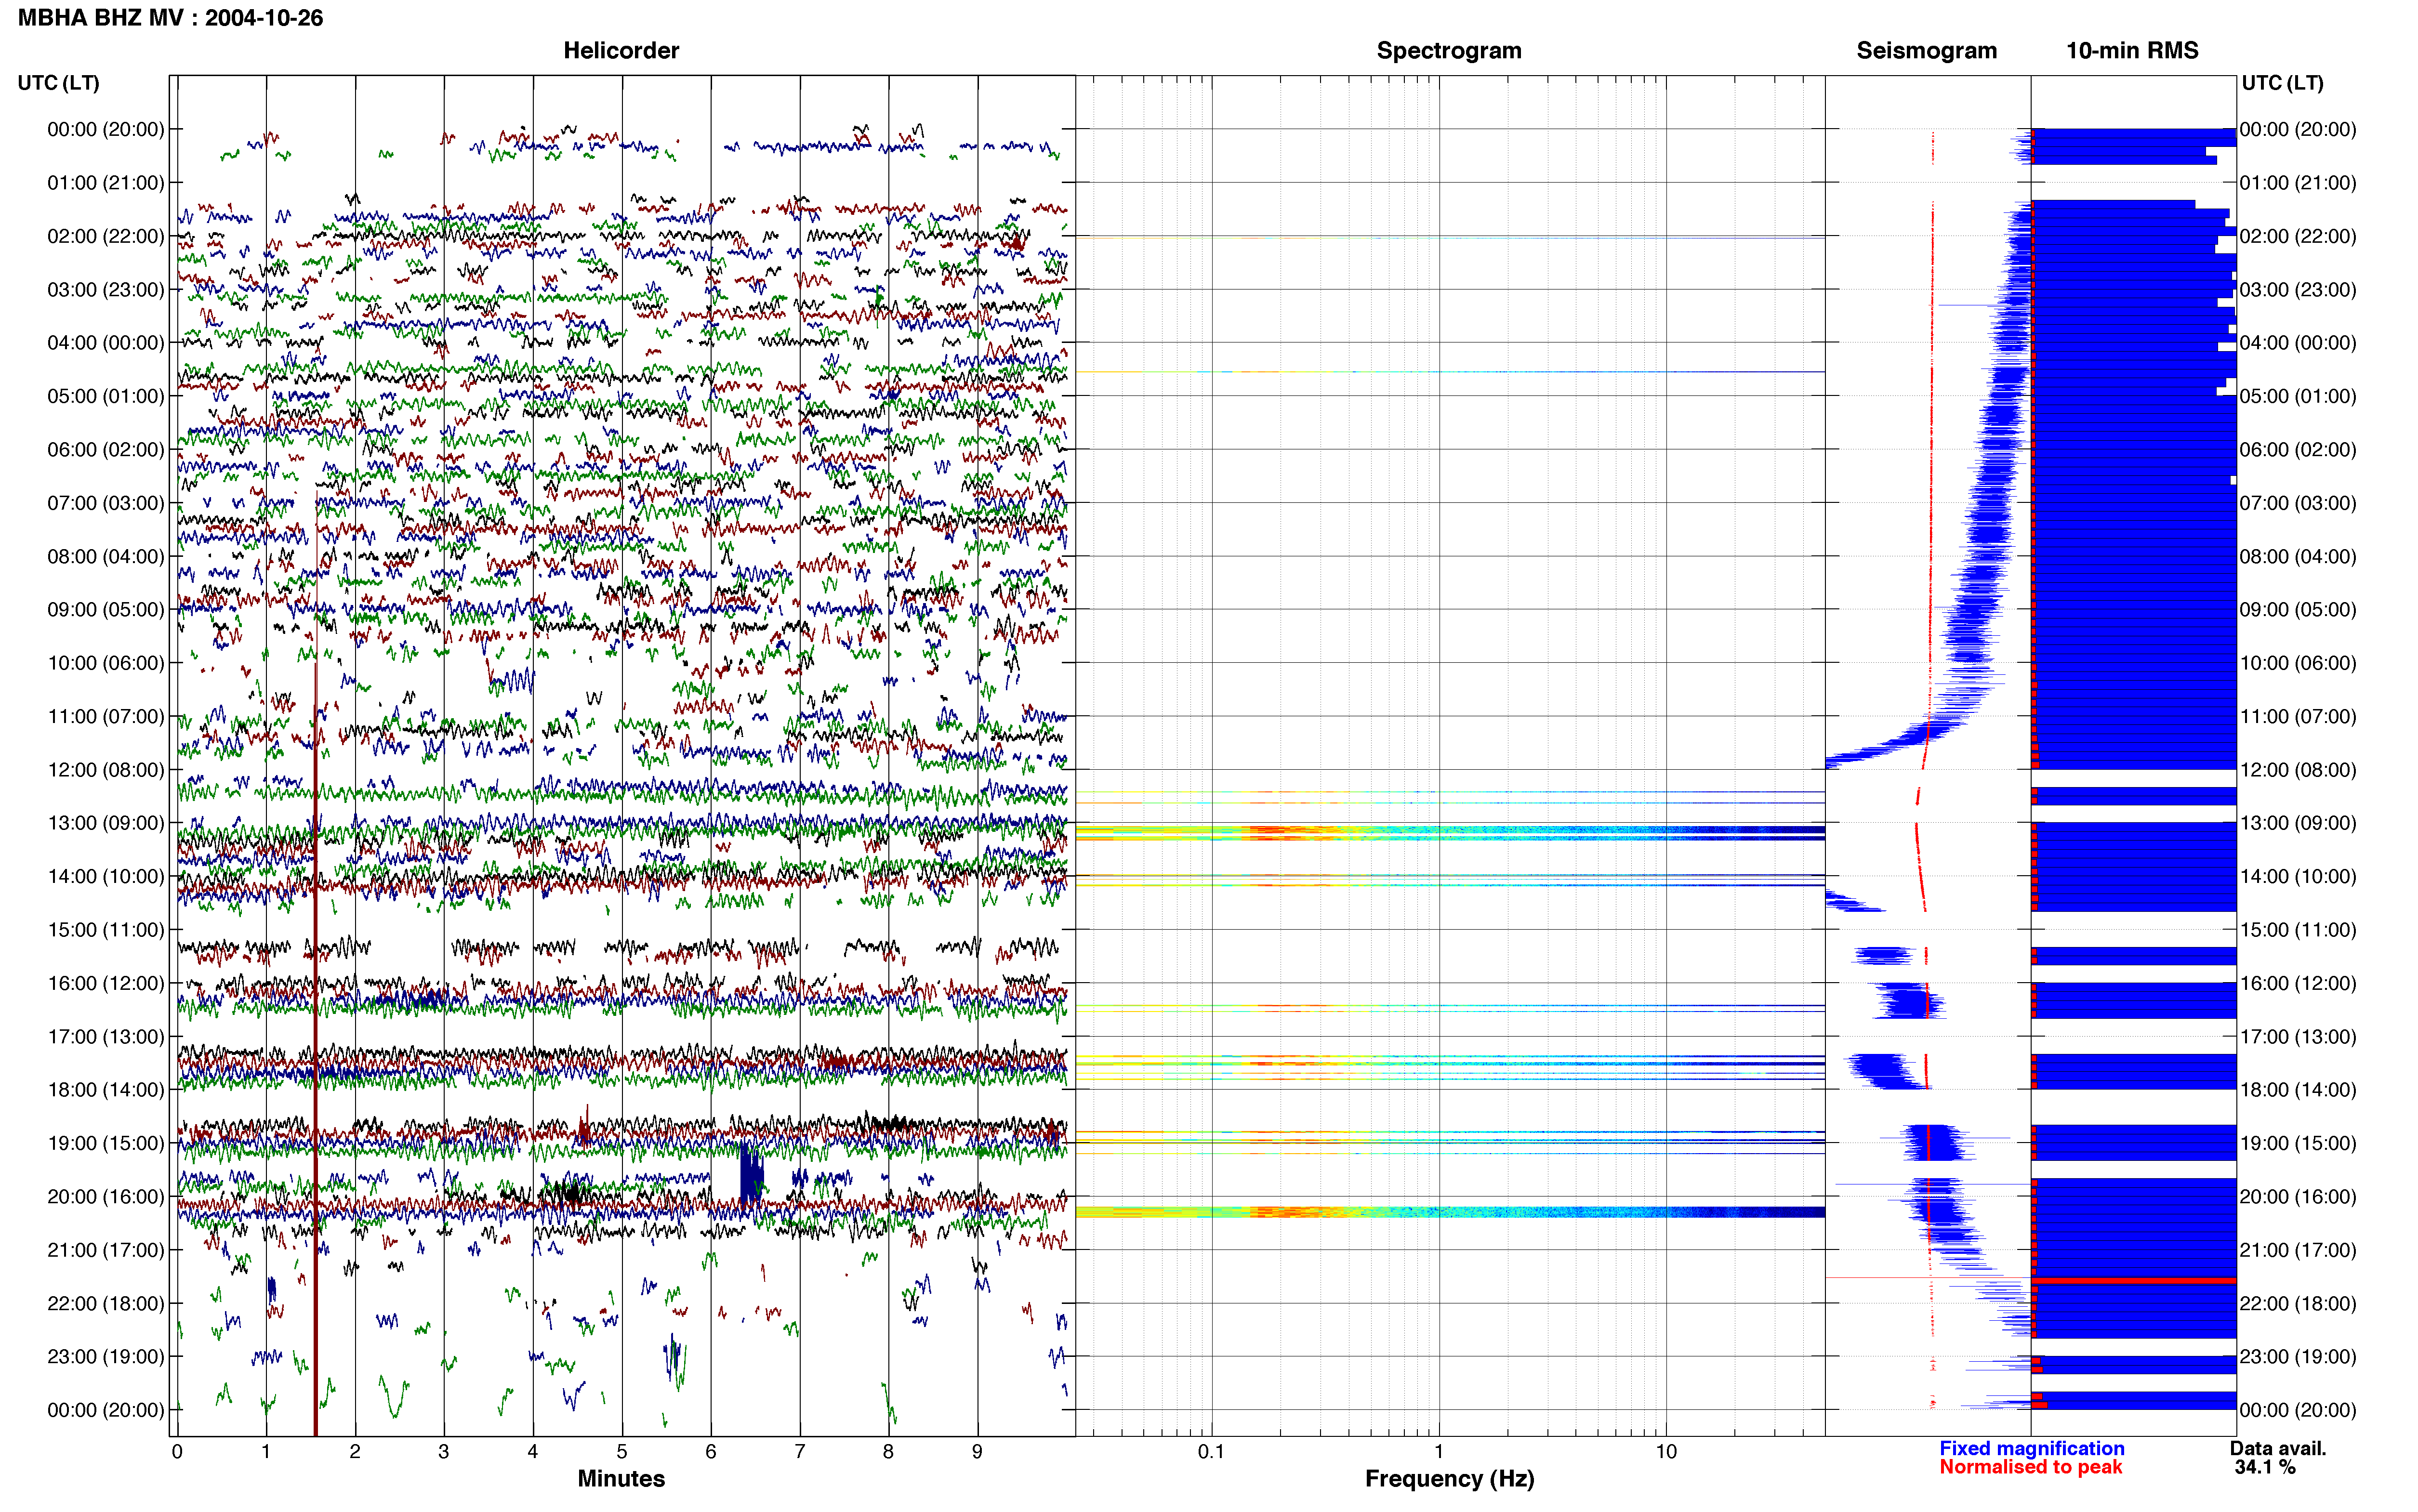Click the "6" tick on the Minutes axis
The width and height of the screenshot is (2418, 1512).
click(x=711, y=1451)
